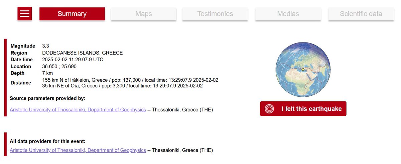The image size is (401, 164).
Task: Click the distance line 35 km NE of Oía
Action: point(123,86)
